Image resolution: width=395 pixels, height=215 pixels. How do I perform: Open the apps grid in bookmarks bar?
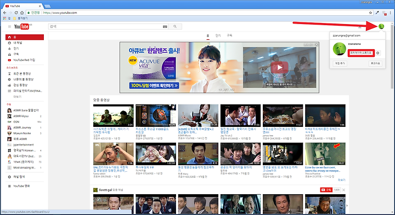pyautogui.click(x=4, y=19)
